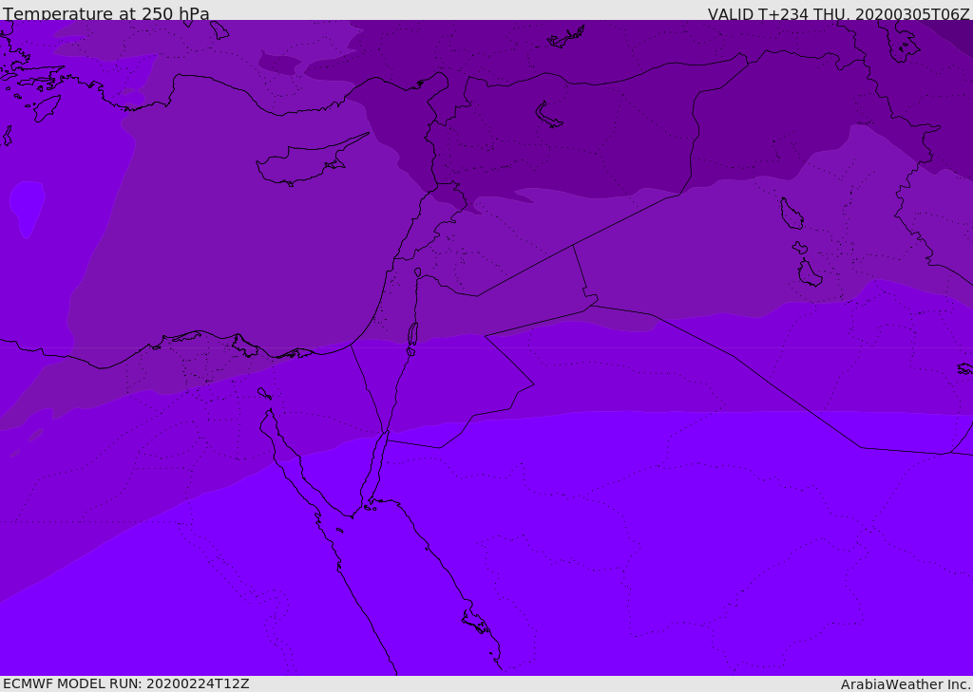Click the ArabiaWeather Inc credit text
Image resolution: width=973 pixels, height=692 pixels.
[x=905, y=684]
